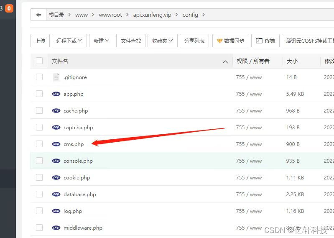Click the orange notification badge
Viewport: 334px width, 238px height.
click(9, 8)
